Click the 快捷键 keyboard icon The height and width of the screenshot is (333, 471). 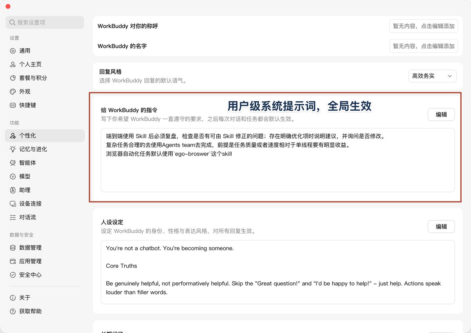(x=13, y=105)
